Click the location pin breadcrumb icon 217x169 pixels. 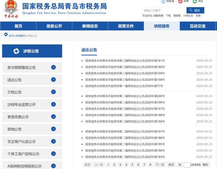(6, 35)
